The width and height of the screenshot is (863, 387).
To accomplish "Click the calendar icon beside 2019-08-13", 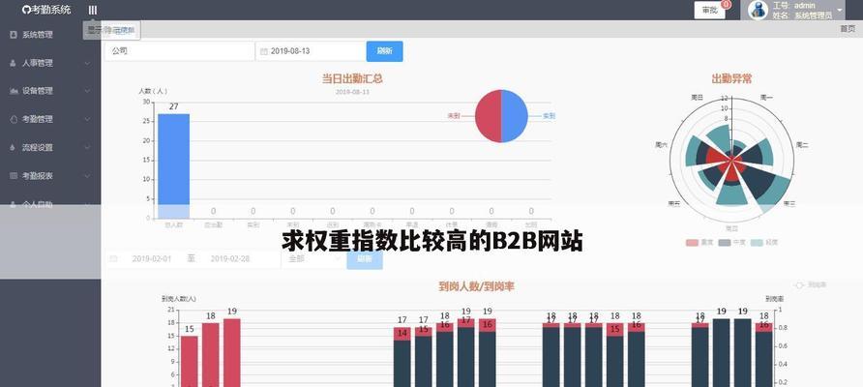I will pyautogui.click(x=263, y=51).
